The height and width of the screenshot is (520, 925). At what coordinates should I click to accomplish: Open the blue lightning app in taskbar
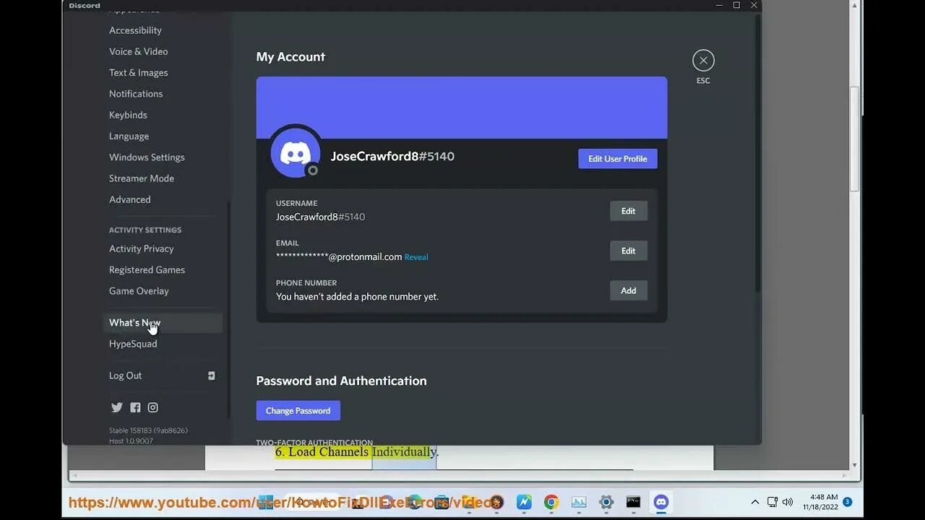[x=524, y=502]
